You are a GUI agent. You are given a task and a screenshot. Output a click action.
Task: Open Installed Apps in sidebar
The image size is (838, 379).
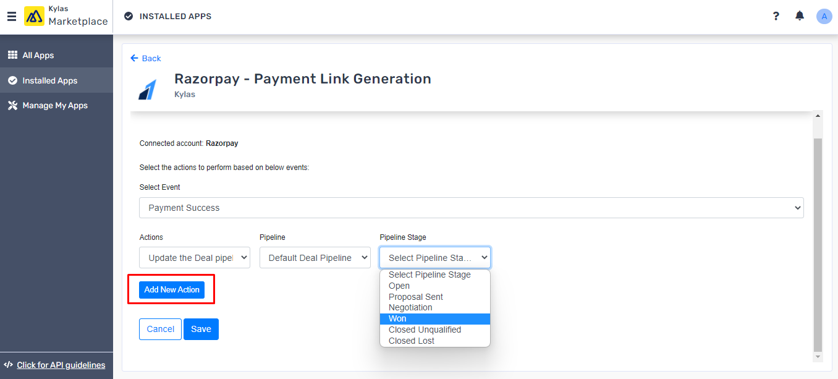click(56, 80)
